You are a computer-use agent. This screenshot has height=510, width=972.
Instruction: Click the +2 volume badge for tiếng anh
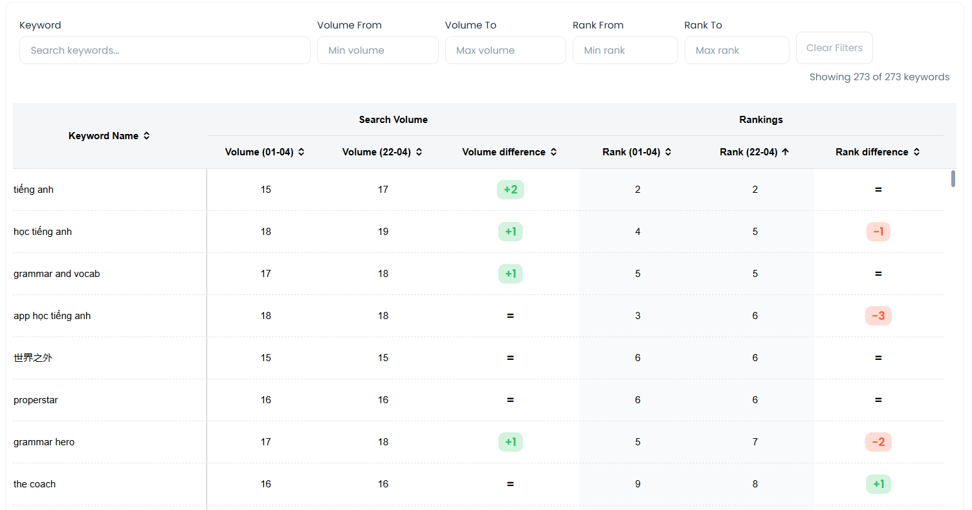511,190
